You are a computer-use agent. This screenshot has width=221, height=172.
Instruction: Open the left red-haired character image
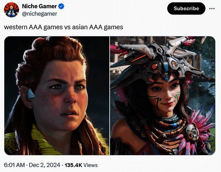(57, 96)
